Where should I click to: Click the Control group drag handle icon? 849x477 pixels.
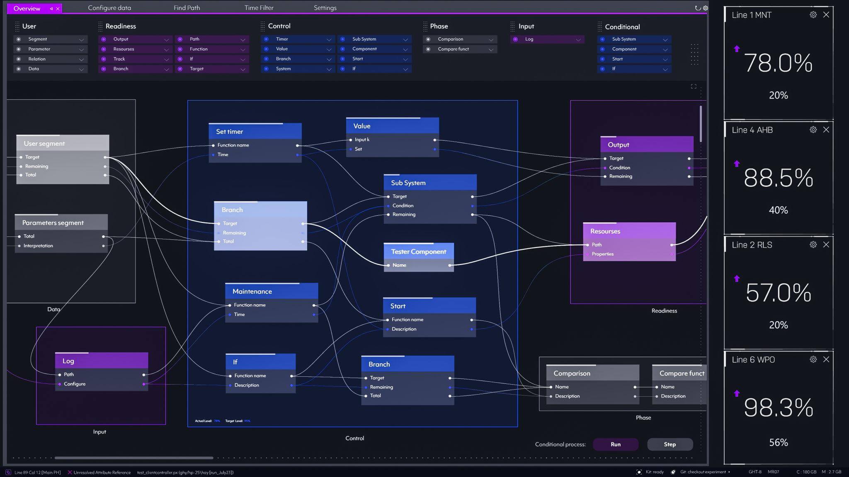click(x=262, y=26)
